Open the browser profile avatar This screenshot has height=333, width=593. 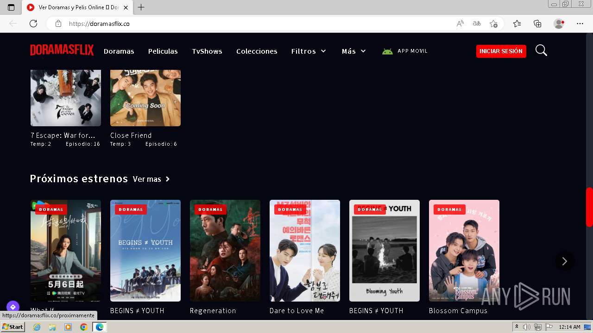[559, 24]
